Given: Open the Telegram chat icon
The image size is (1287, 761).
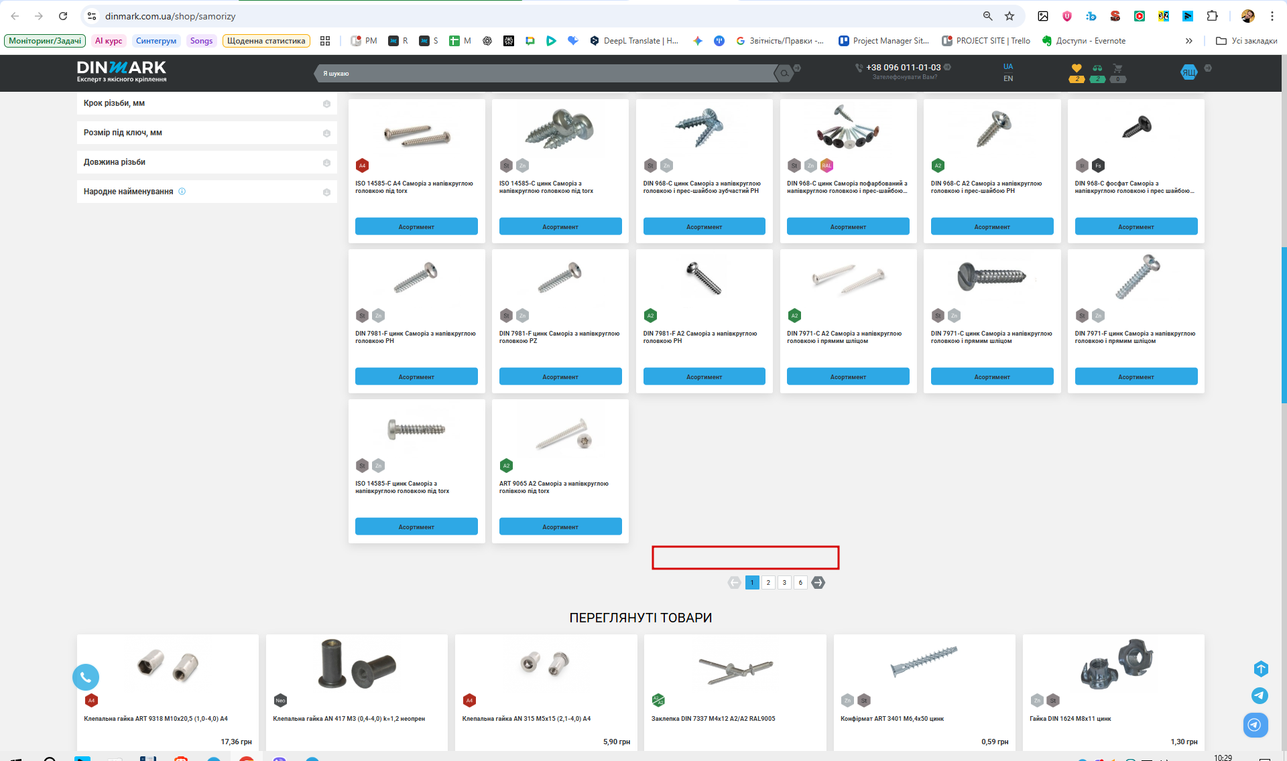Looking at the screenshot, I should click(x=1260, y=696).
